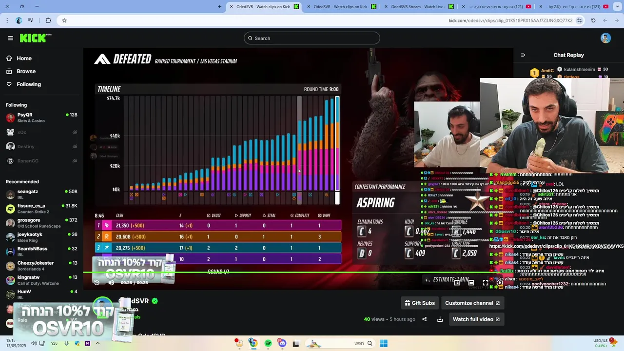Open system volume tray icon
Image resolution: width=624 pixels, height=351 pixels.
[34, 343]
